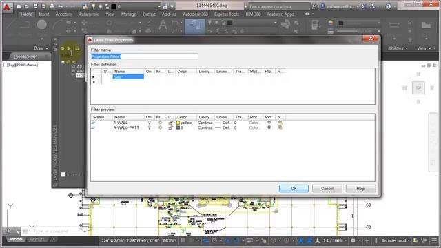Open the 1:1 / 100% annotation scale dropdown
This screenshot has height=248, width=441.
click(x=335, y=240)
